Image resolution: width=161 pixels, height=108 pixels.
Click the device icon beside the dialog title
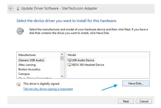coord(18,8)
